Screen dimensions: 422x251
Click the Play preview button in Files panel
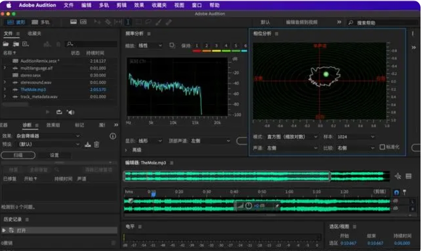(48, 112)
